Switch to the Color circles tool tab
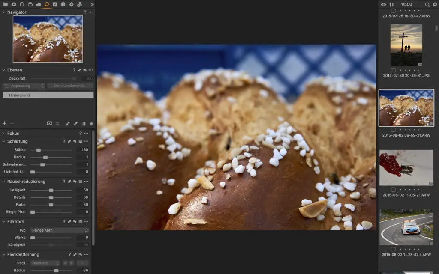 pos(30,4)
